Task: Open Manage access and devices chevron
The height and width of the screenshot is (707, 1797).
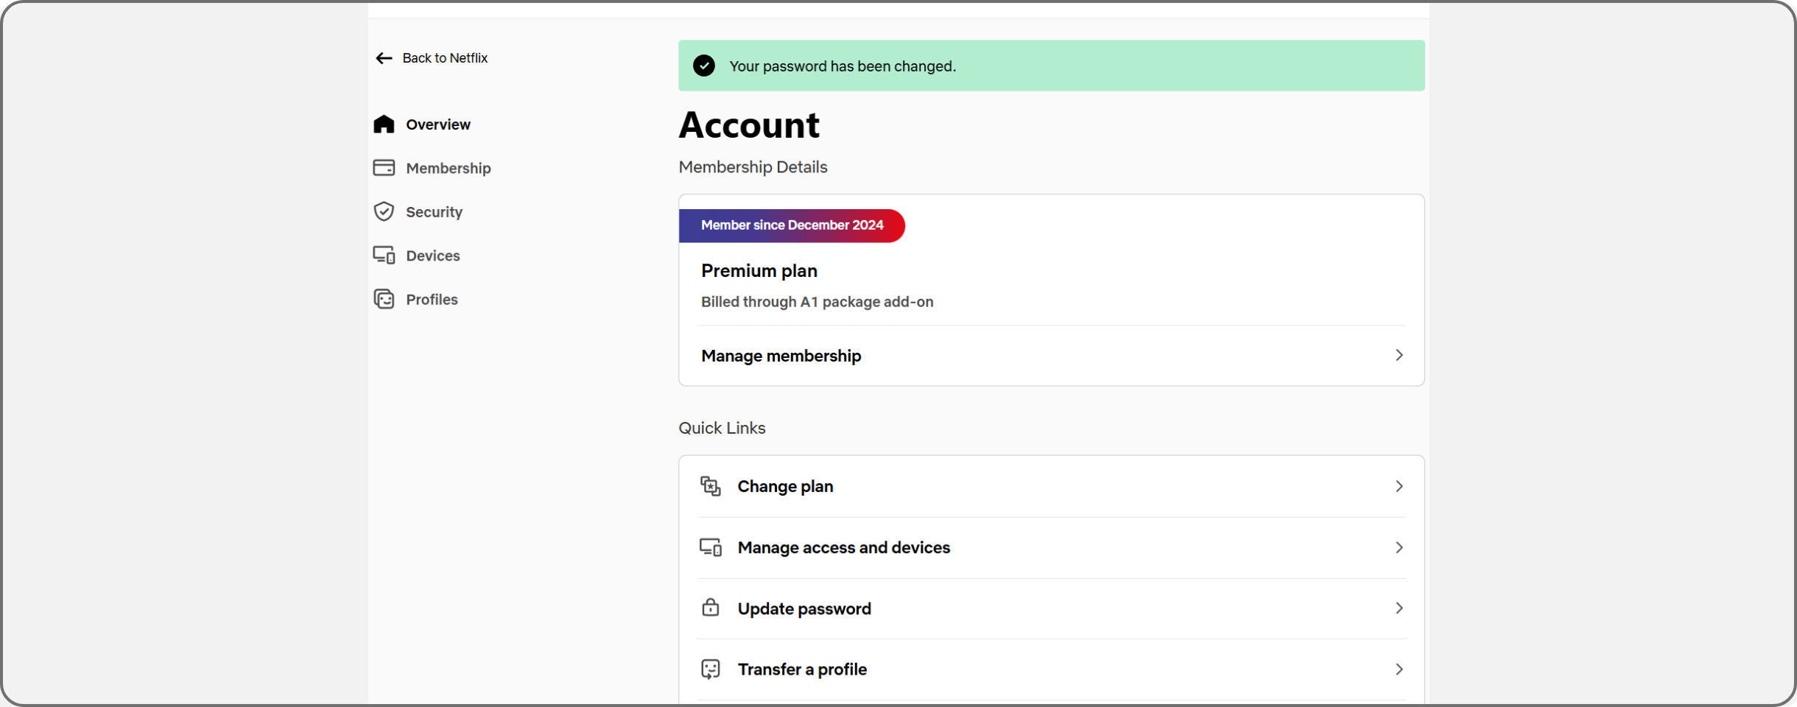Action: [1399, 547]
